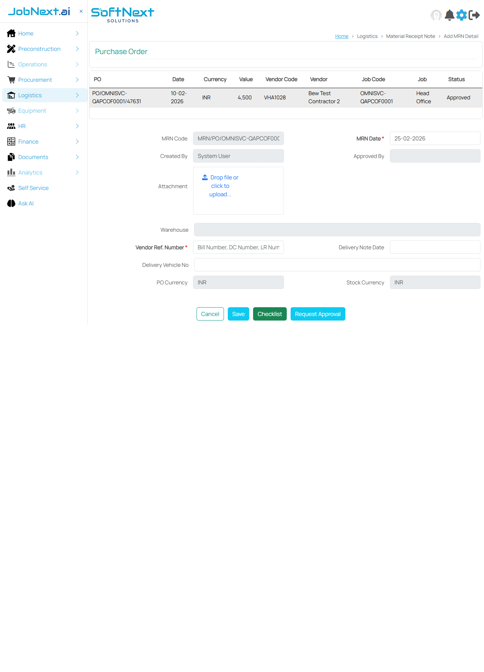Viewport: 484px width, 672px height.
Task: Open the notifications bell
Action: click(450, 15)
